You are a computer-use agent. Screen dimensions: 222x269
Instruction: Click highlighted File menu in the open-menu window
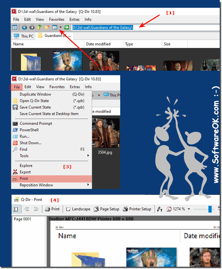[x=16, y=87]
